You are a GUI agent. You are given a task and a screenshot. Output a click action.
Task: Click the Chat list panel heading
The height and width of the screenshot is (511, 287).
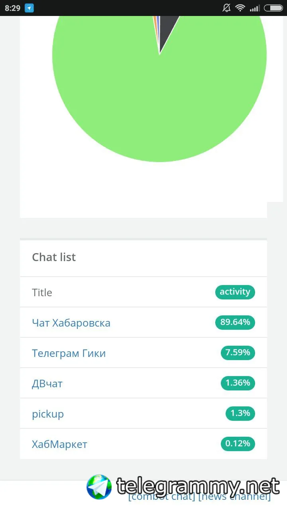click(54, 257)
